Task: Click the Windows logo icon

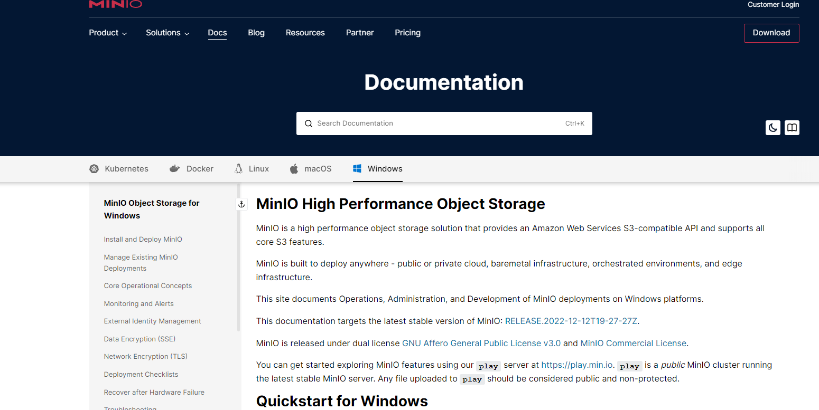Action: click(x=357, y=169)
